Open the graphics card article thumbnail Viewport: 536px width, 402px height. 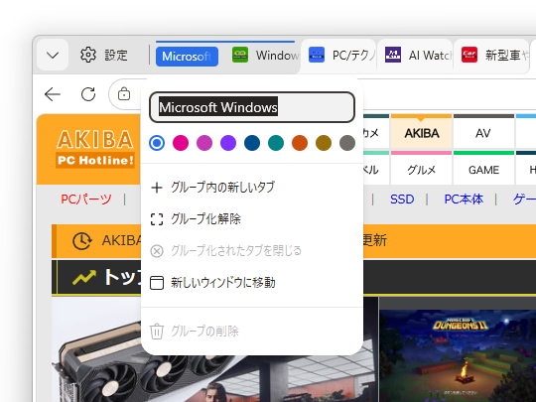214,349
